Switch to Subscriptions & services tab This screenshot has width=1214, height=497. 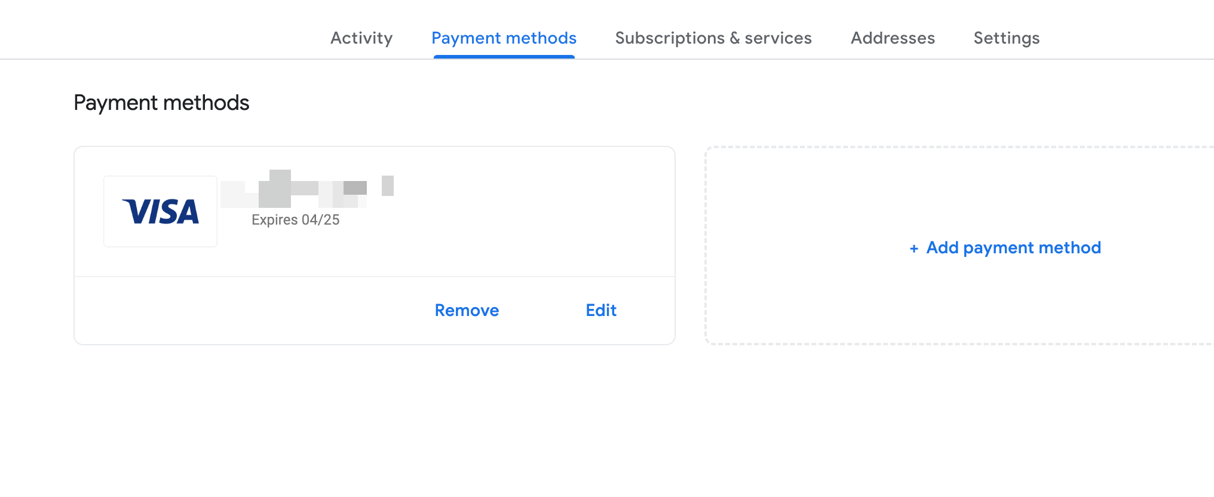tap(713, 38)
